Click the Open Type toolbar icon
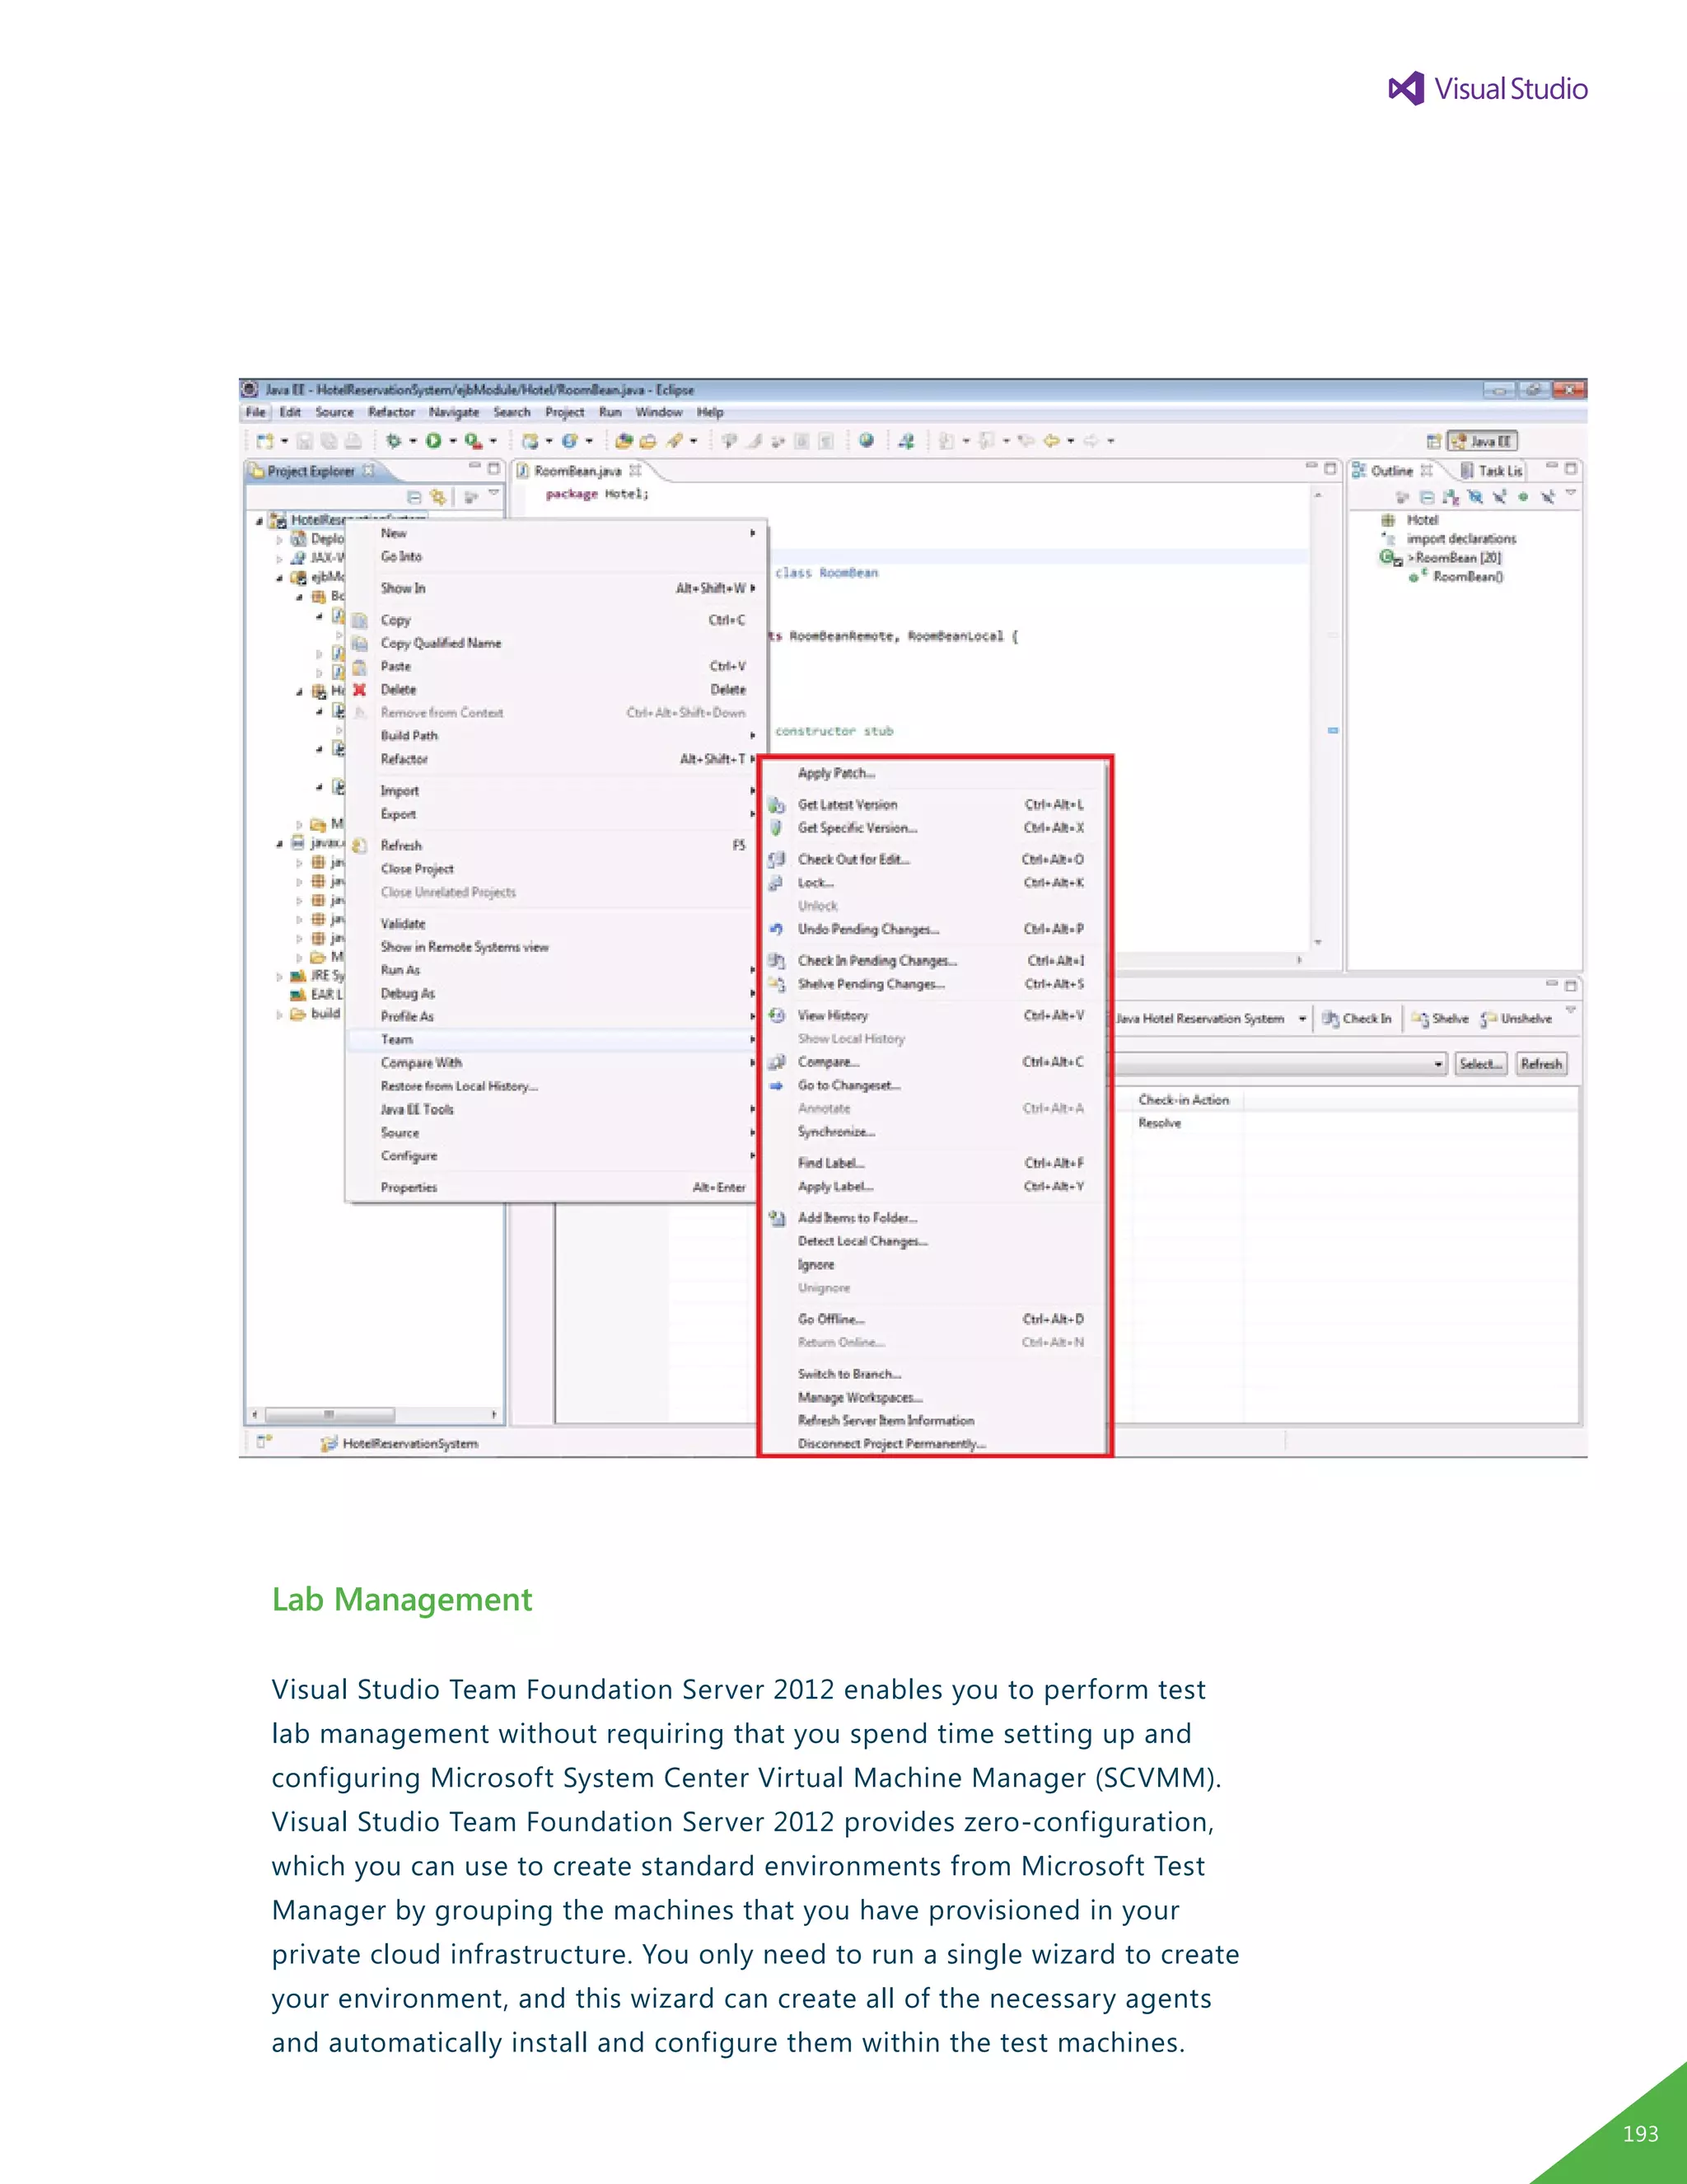Viewport: 1687px width, 2184px height. (x=623, y=441)
